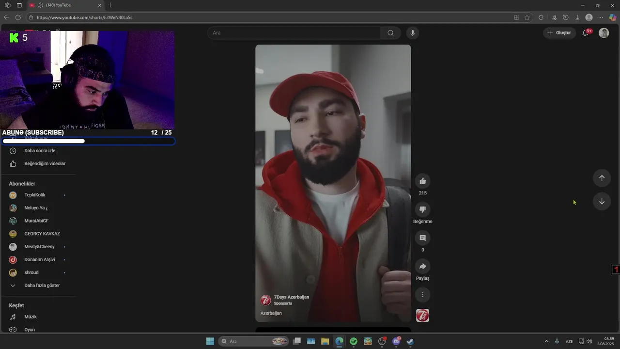
Task: Open Beğendiğim videolar list
Action: coord(39,164)
